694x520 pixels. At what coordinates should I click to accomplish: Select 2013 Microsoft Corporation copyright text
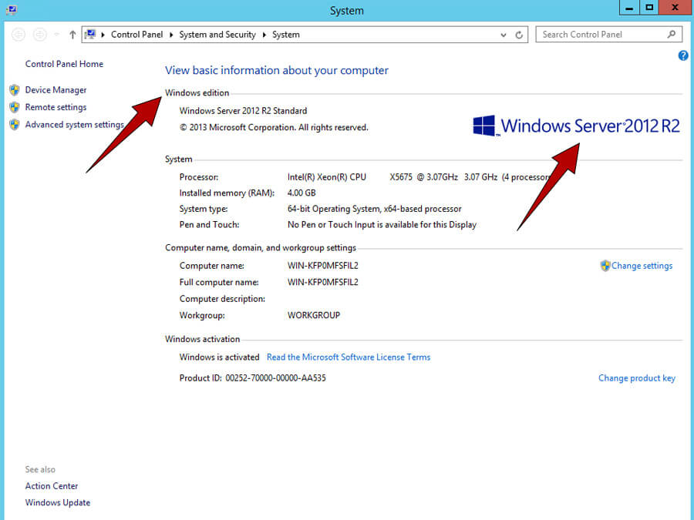pyautogui.click(x=274, y=127)
